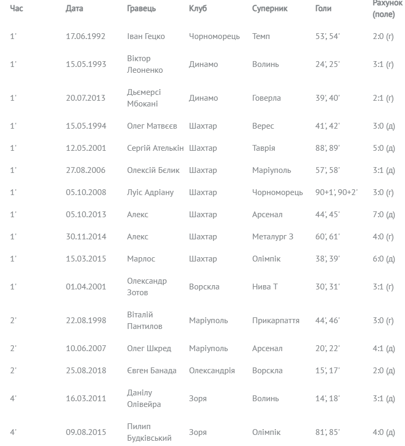Viewport: 405px width, 446px height.
Task: Click Пилип Будківський player name
Action: (x=149, y=432)
